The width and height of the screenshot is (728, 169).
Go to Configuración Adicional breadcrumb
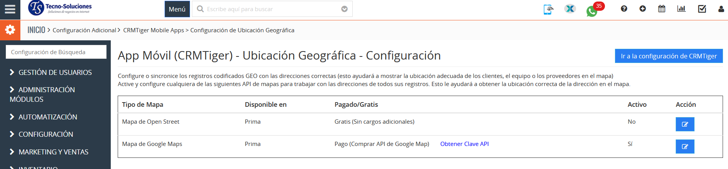(84, 30)
